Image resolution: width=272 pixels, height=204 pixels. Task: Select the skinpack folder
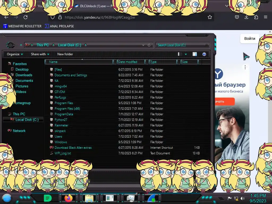(60, 131)
